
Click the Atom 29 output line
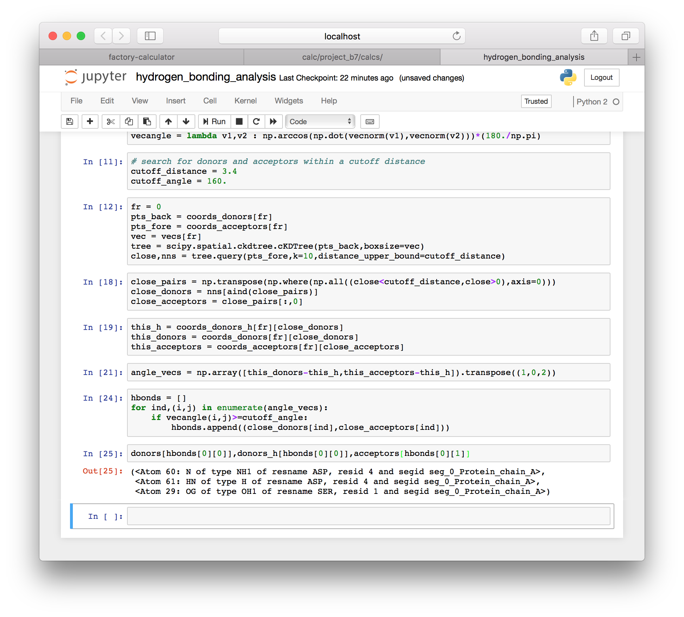[x=343, y=491]
